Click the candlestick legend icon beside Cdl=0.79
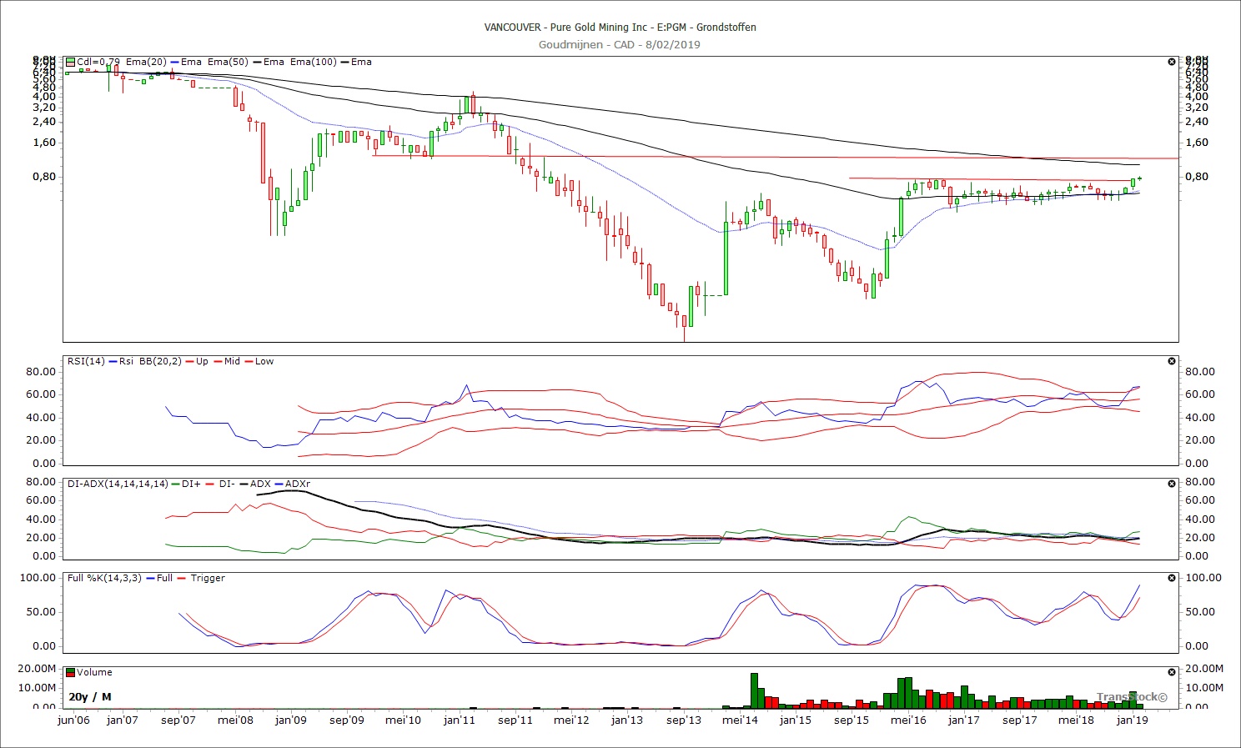 point(71,62)
